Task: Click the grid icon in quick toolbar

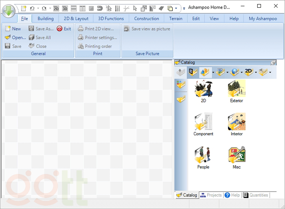Action: click(91, 8)
